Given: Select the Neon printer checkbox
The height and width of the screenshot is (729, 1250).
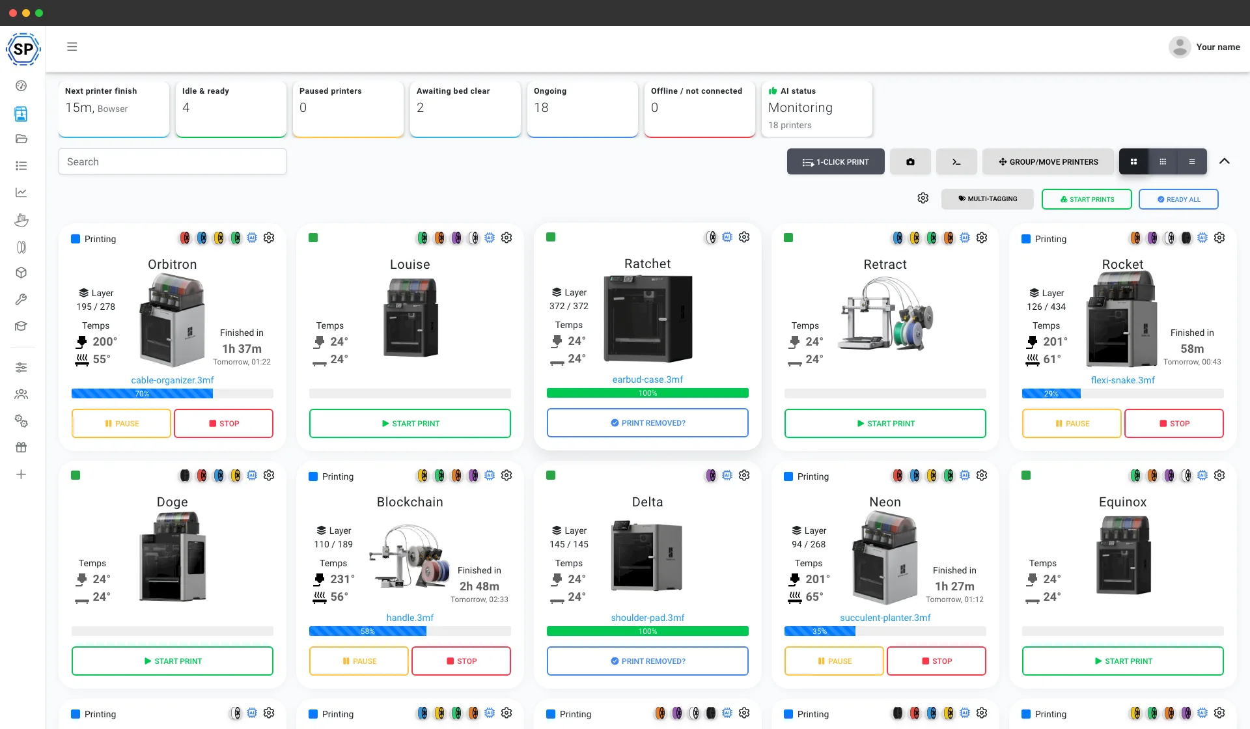Looking at the screenshot, I should [x=788, y=476].
